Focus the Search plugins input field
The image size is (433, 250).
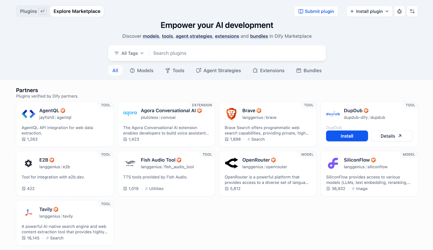point(235,53)
